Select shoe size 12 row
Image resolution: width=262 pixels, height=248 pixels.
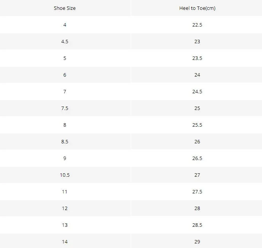pyautogui.click(x=131, y=208)
